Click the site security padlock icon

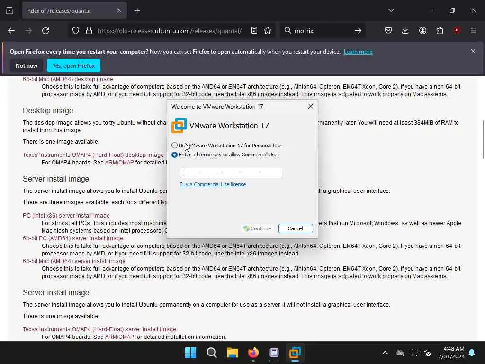89,31
